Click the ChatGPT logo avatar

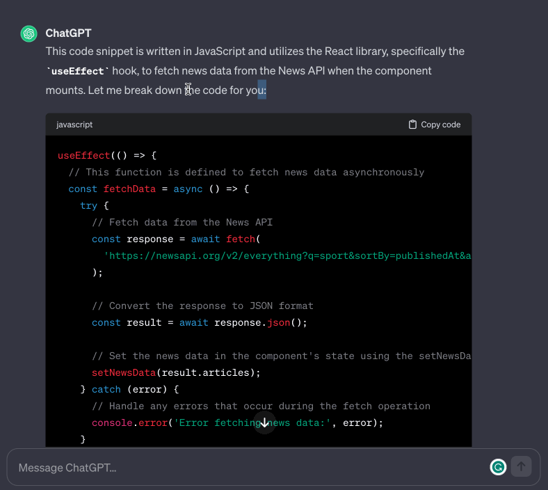pos(29,33)
